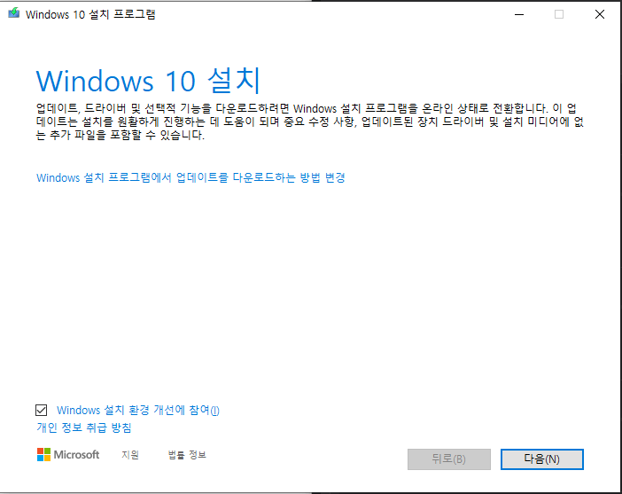Click the Microsoft wordmark text
The width and height of the screenshot is (622, 494).
coord(76,455)
